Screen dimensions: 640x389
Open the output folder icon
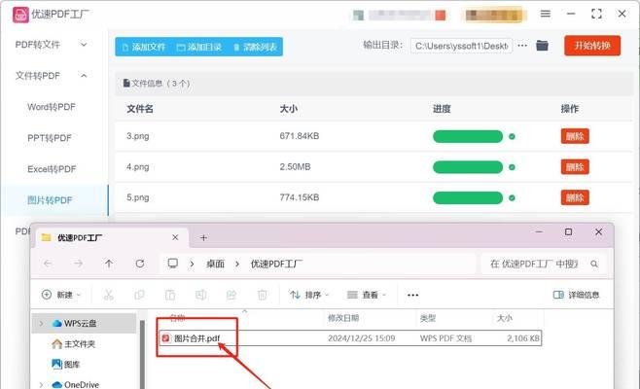pyautogui.click(x=542, y=46)
